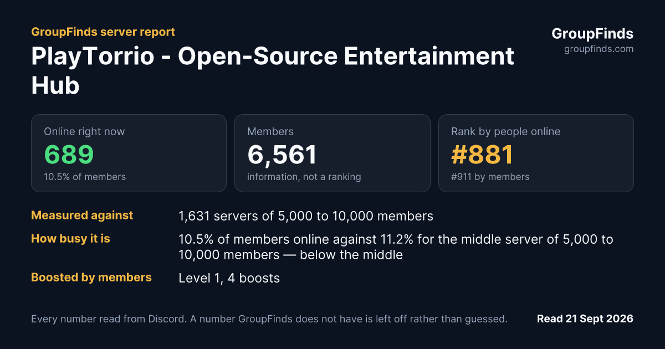Click 'Level 1, 4 boosts' value

(x=229, y=278)
